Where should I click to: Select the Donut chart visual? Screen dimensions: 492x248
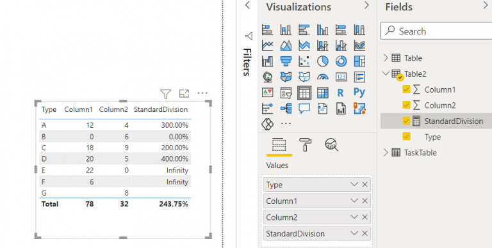341,61
